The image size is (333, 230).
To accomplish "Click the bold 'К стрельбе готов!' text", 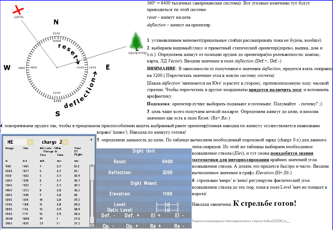I will point(265,203).
